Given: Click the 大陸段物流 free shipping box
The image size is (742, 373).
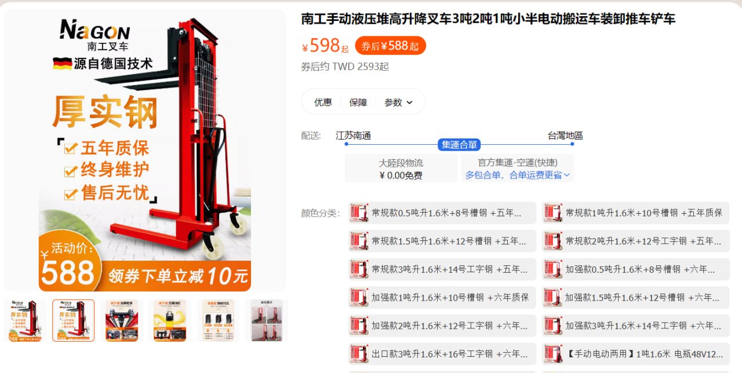Looking at the screenshot, I should 401,169.
